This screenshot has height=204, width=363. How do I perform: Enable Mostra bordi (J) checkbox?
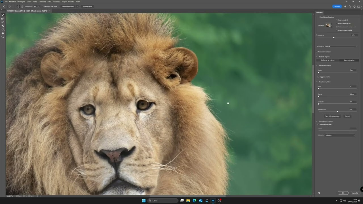point(337,20)
